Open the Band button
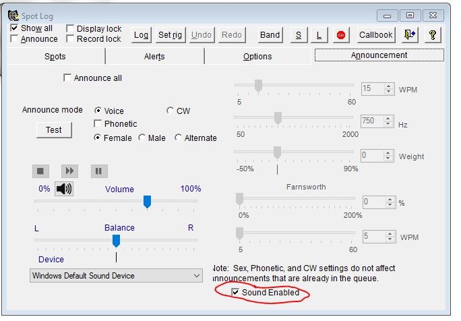The height and width of the screenshot is (321, 461). coord(270,35)
